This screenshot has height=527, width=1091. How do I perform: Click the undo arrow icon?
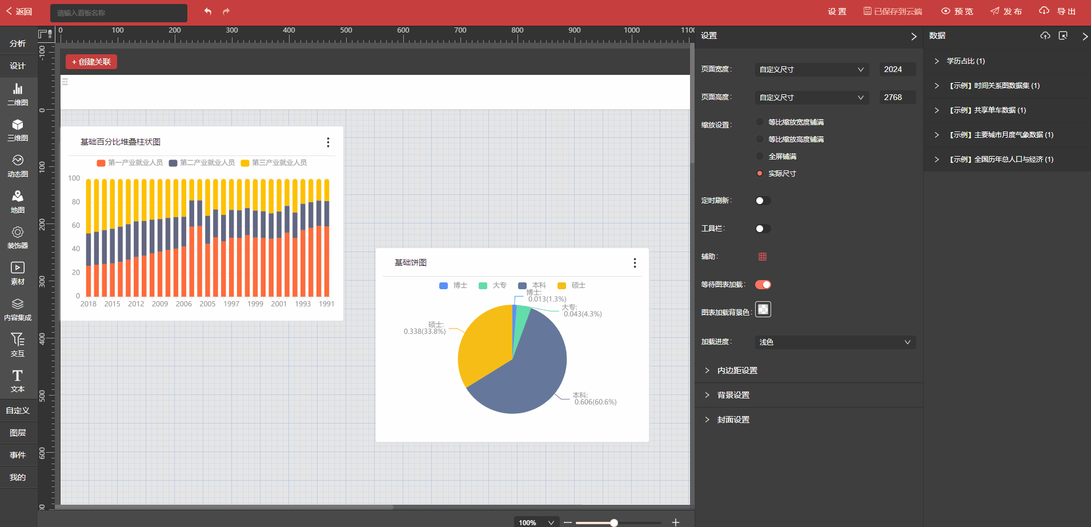point(208,11)
